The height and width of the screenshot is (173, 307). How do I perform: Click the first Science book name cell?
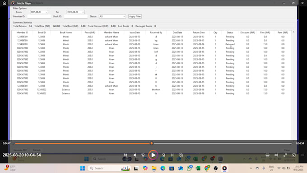(x=66, y=90)
